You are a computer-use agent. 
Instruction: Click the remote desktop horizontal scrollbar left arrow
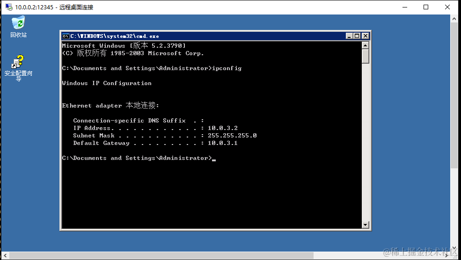5,256
